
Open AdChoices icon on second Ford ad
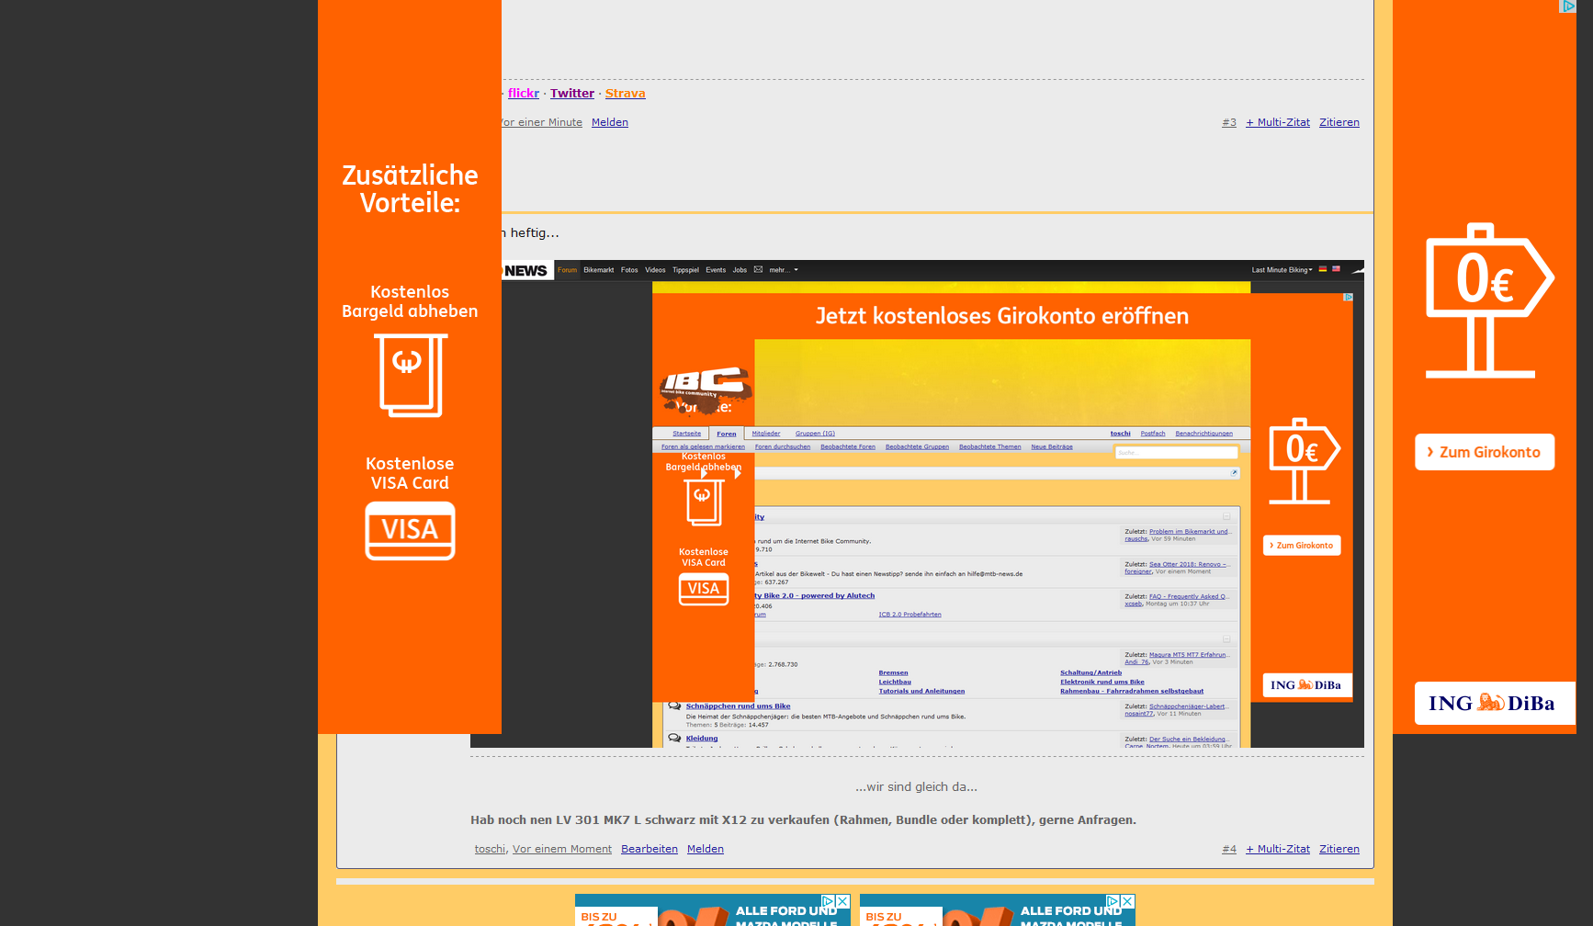click(x=1113, y=901)
